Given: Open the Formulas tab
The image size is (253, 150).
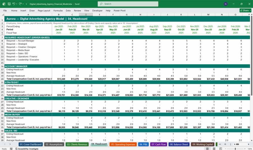Looking at the screenshot, I should [58, 10].
